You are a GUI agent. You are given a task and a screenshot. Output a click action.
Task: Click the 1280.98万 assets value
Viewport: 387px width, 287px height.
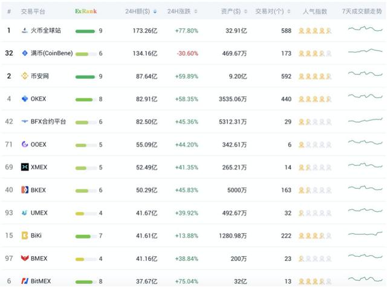pos(233,236)
